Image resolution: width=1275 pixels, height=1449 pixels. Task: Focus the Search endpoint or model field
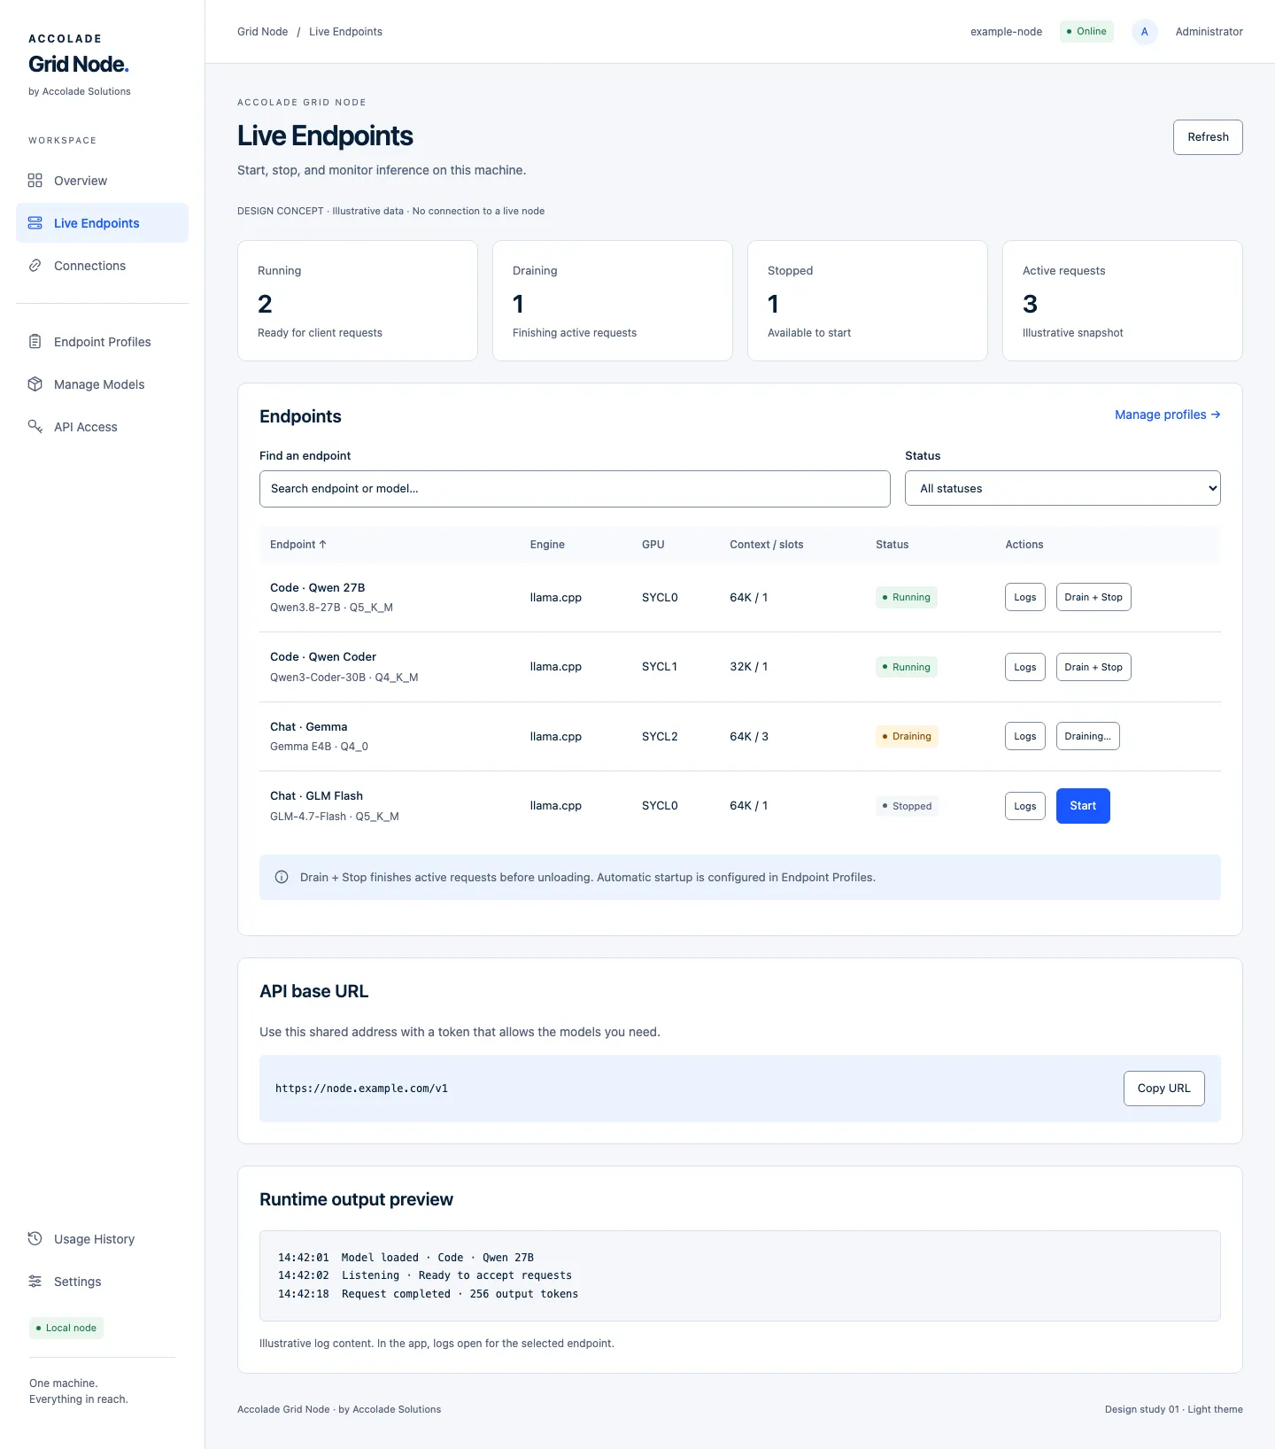[x=575, y=489]
